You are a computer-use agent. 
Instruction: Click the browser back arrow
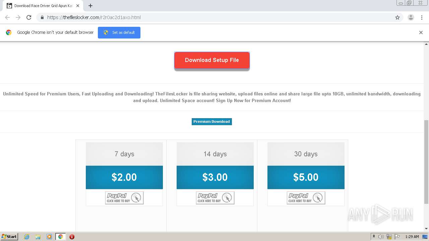click(x=7, y=17)
